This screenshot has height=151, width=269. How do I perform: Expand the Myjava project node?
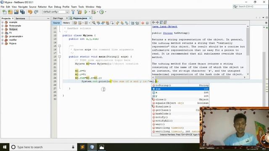[3, 44]
